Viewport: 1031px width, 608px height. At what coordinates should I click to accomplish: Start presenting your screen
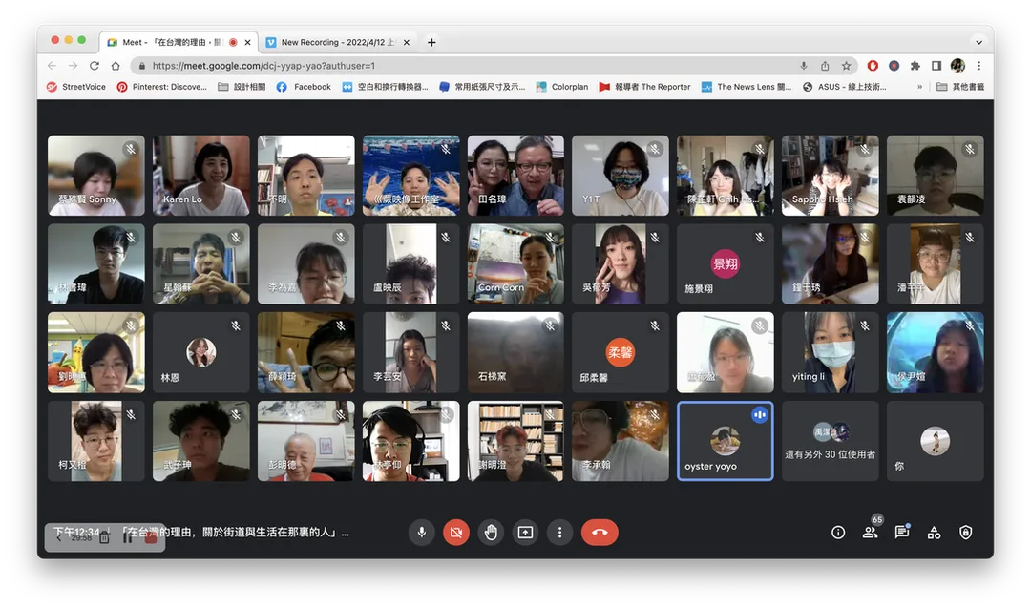pos(525,533)
